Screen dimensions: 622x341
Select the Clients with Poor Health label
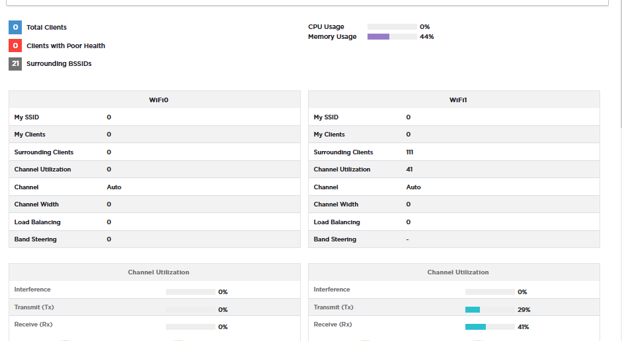[x=66, y=46]
